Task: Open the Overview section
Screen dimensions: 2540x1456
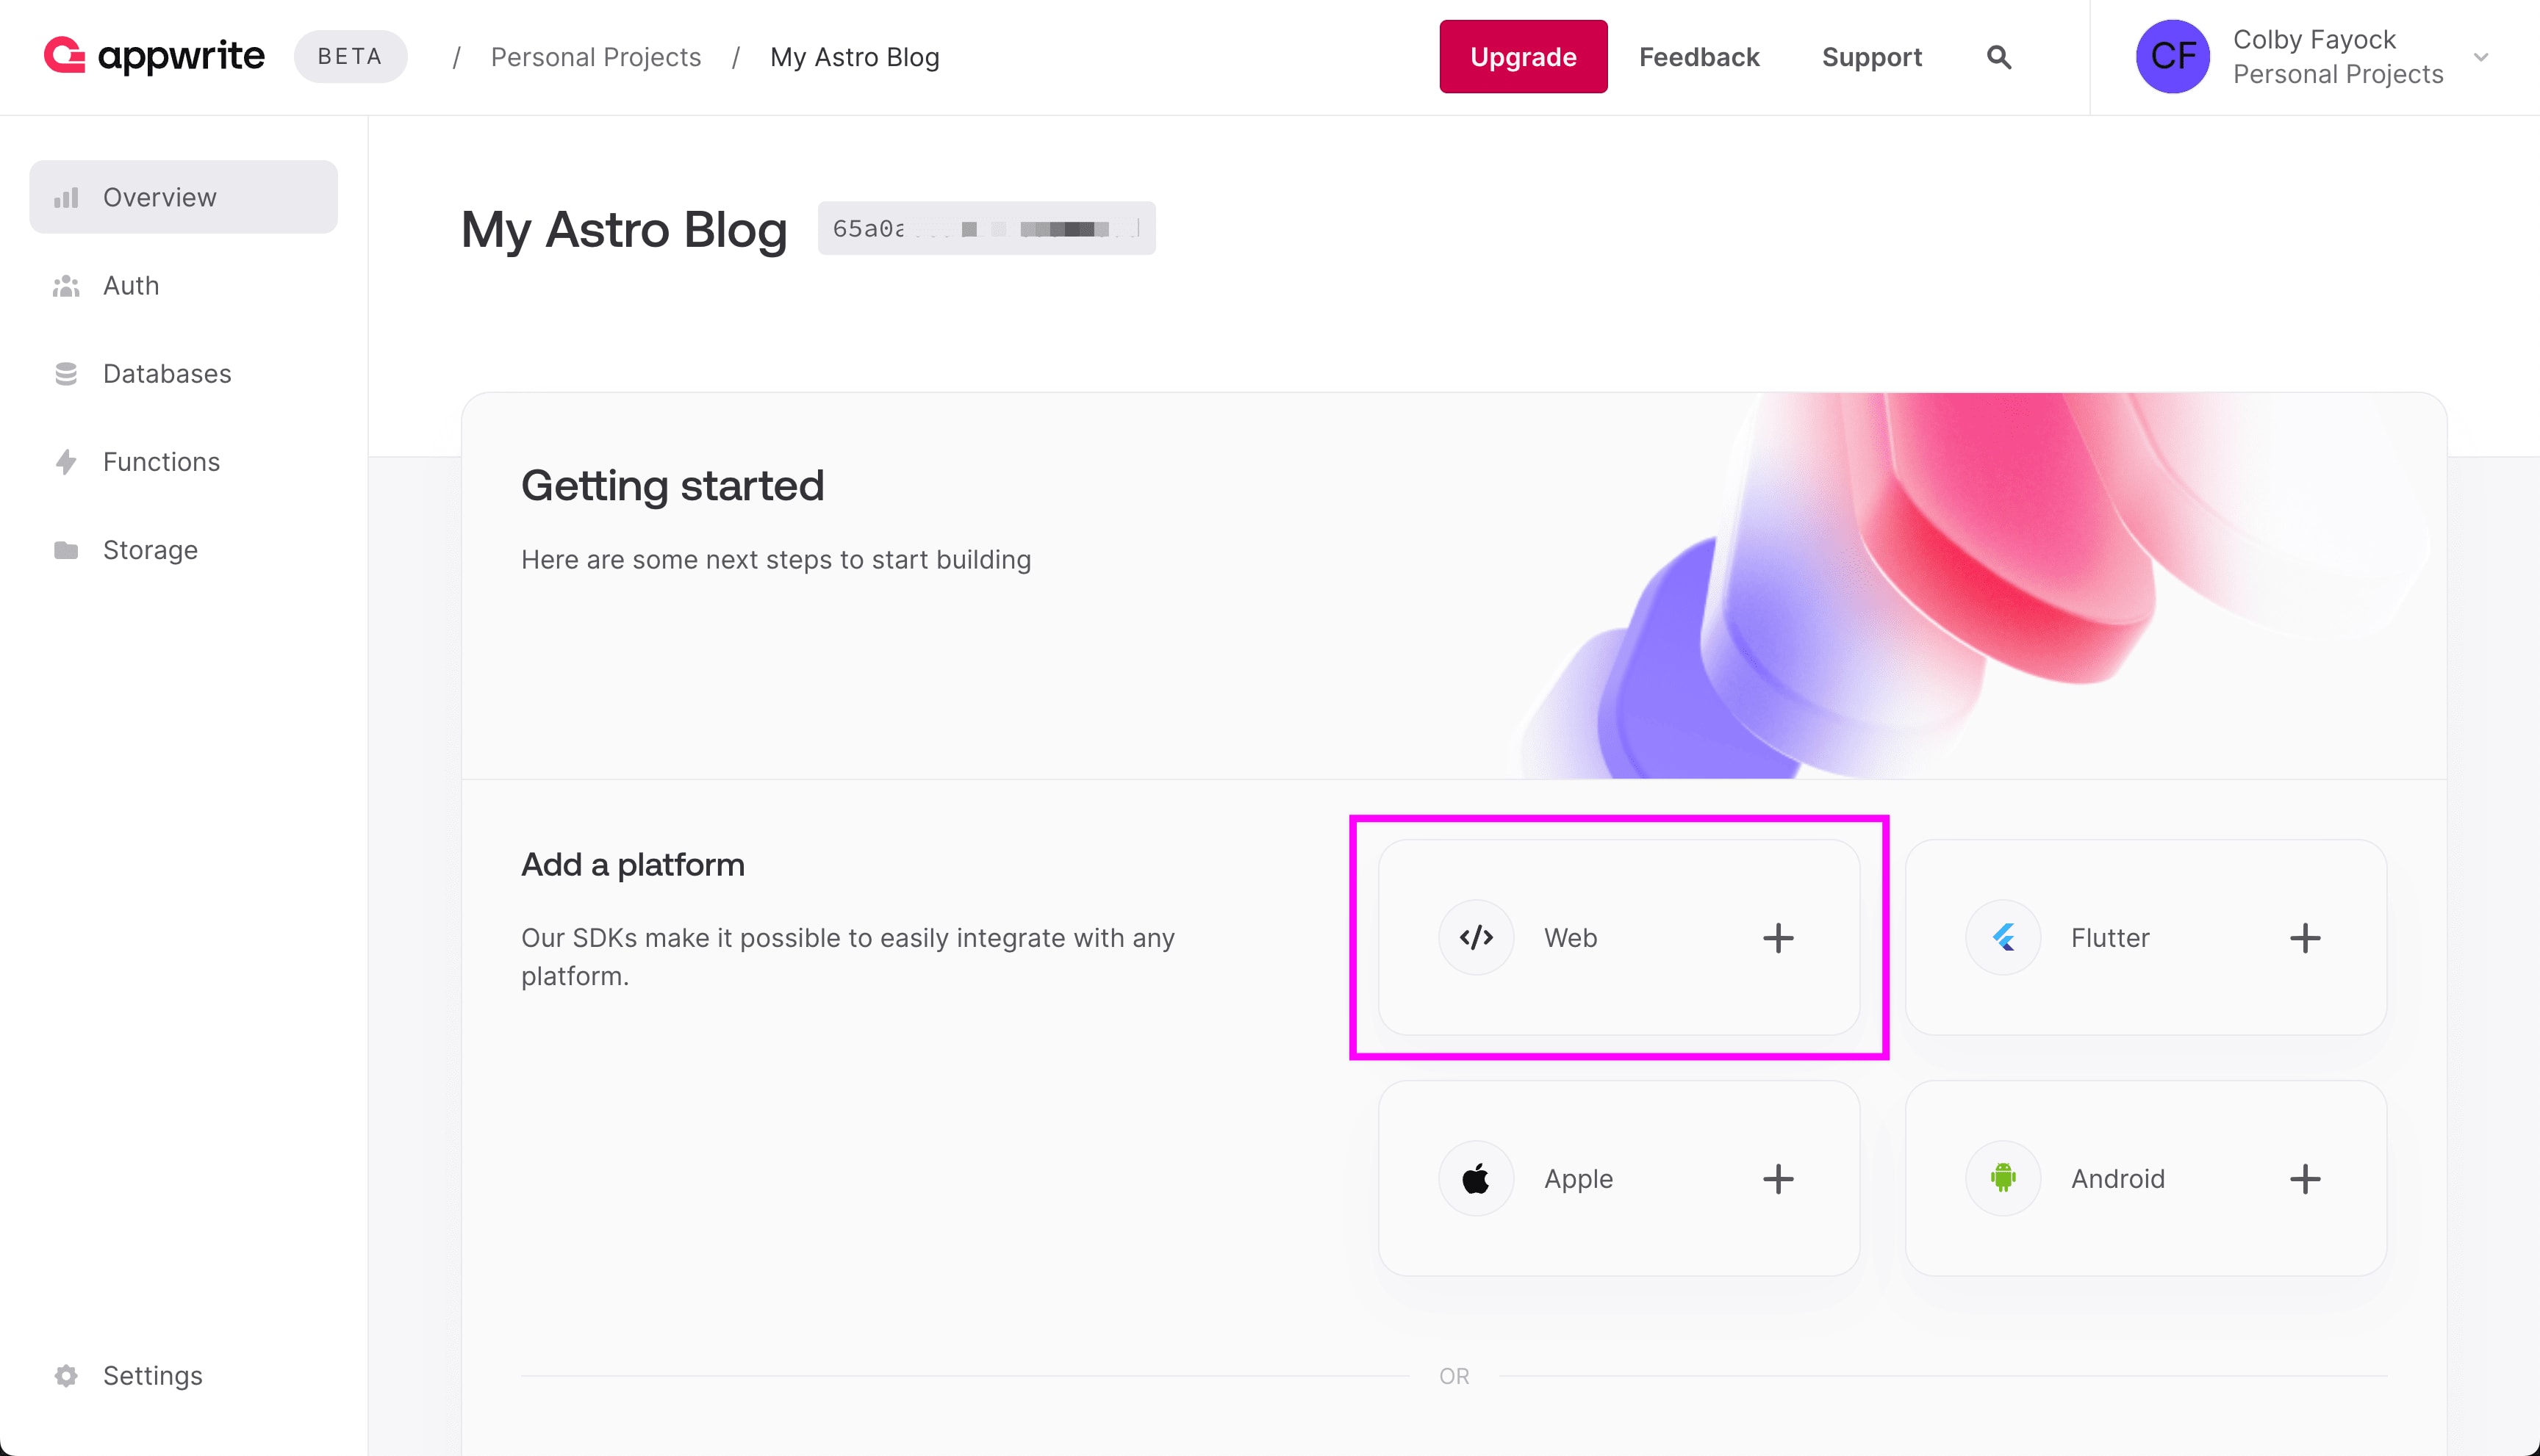Action: point(183,197)
